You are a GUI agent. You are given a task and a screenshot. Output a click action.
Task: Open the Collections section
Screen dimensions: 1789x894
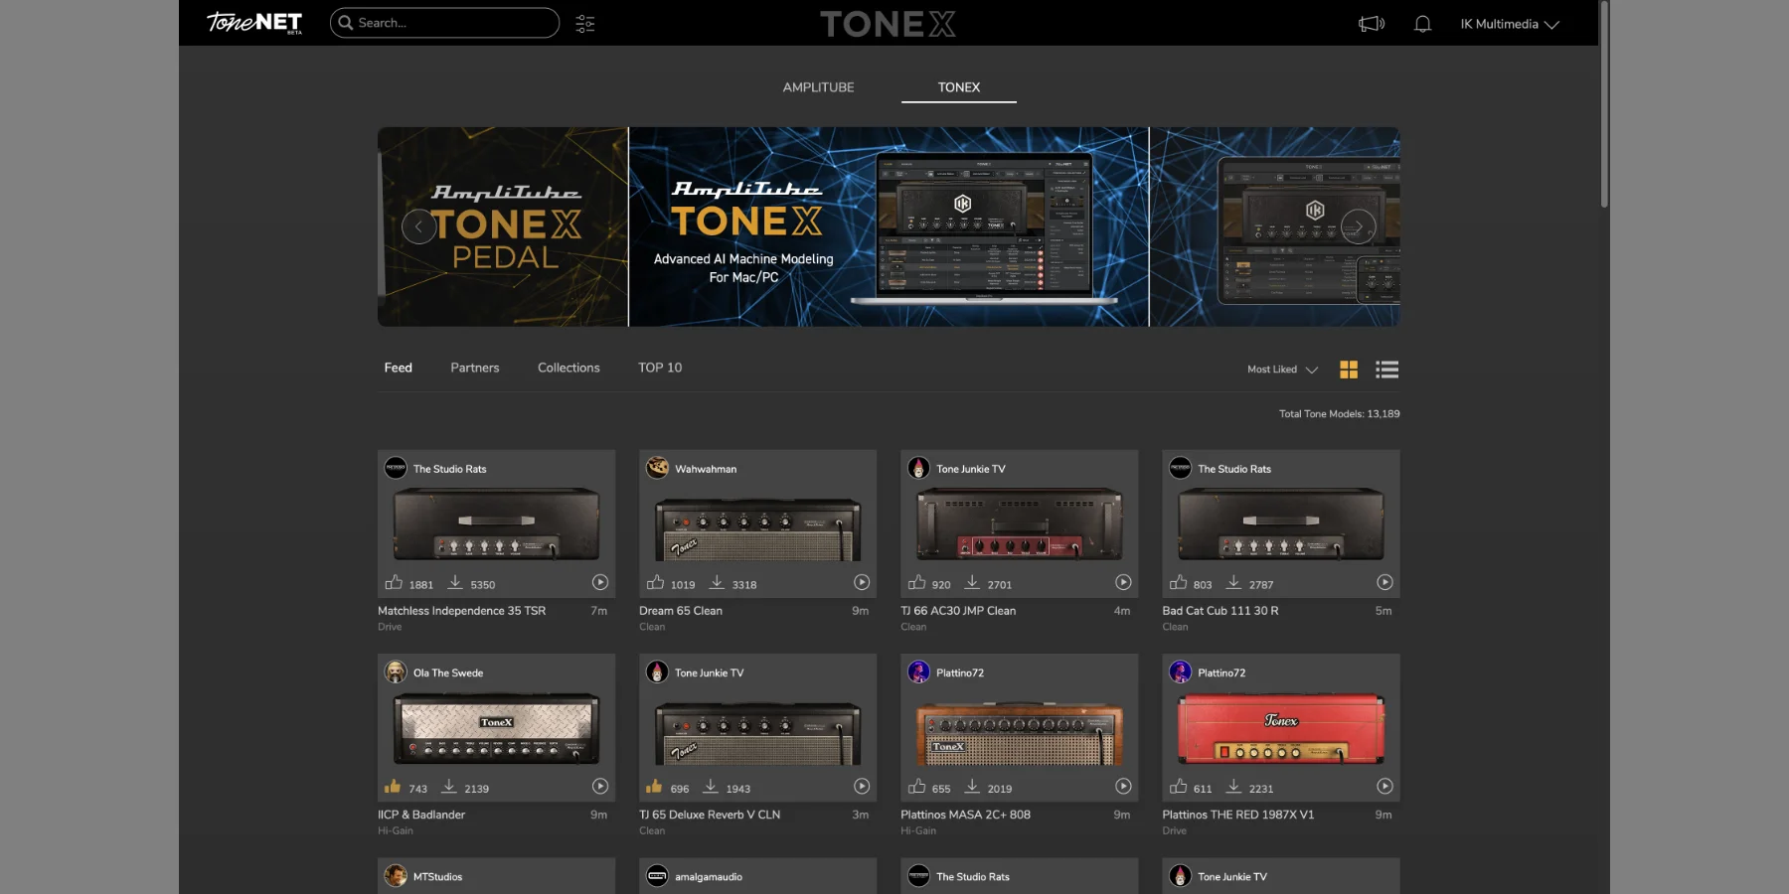coord(569,368)
